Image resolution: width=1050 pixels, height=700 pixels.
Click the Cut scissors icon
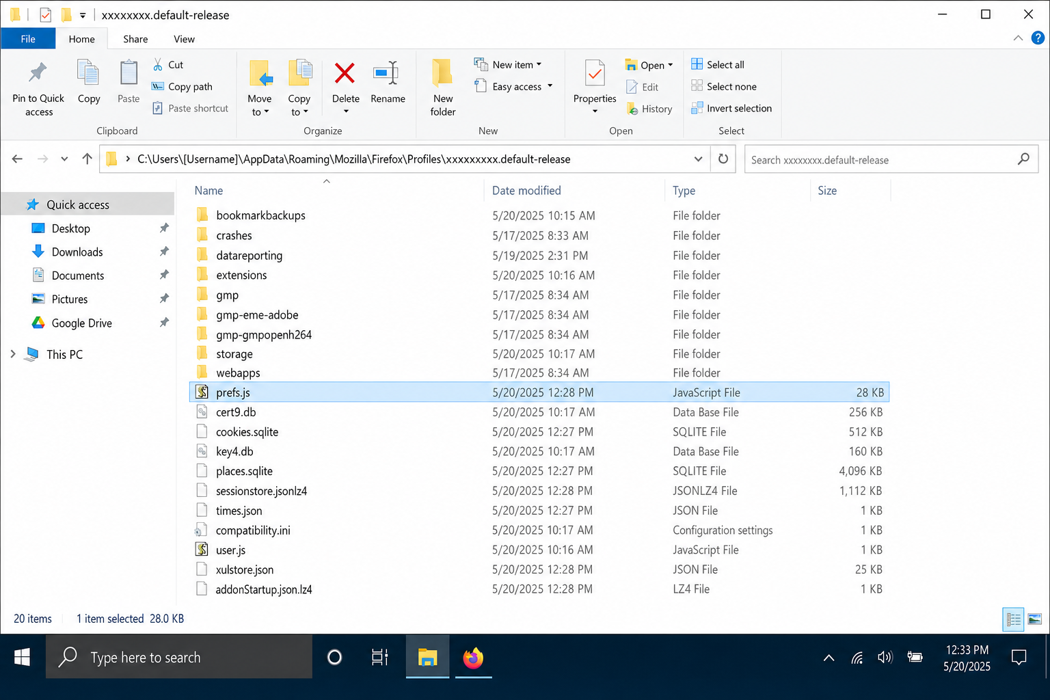158,65
